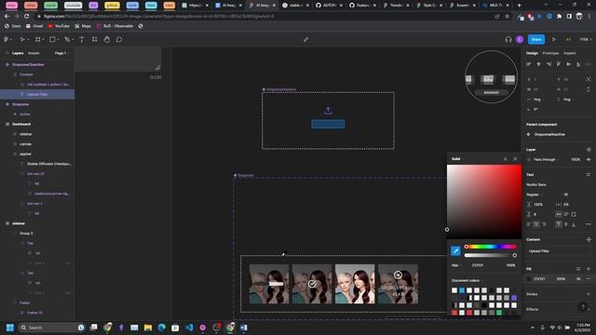Select the green document color swatch

coord(499,313)
